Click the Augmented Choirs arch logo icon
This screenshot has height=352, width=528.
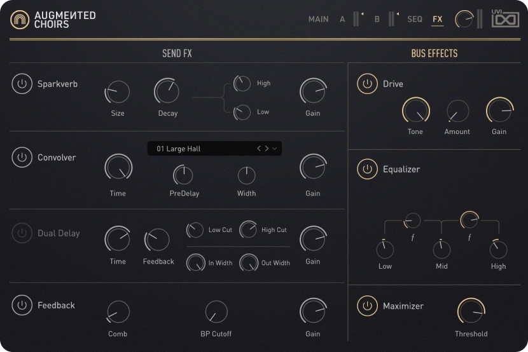coord(20,20)
